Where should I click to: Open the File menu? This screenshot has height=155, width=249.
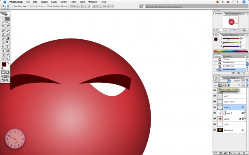[x=28, y=2]
